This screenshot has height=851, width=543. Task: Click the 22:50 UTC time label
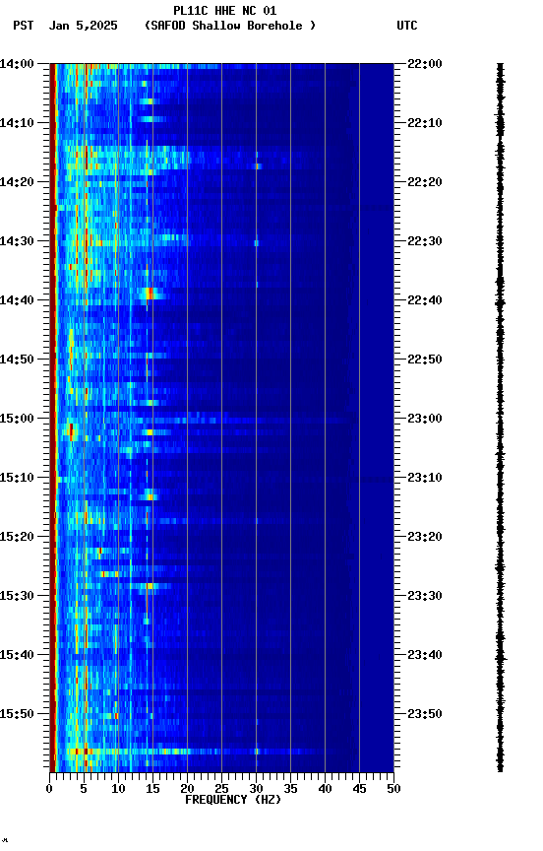tap(425, 360)
